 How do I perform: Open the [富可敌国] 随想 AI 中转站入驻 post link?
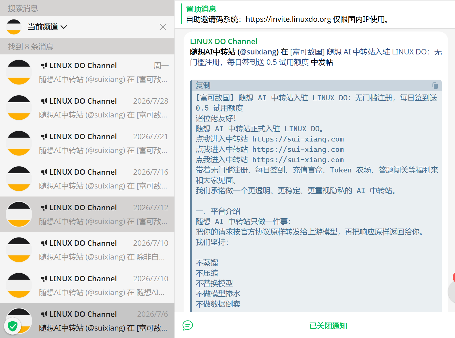click(x=316, y=57)
